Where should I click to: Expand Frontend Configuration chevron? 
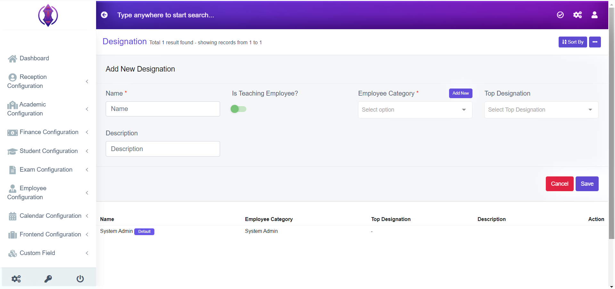87,234
